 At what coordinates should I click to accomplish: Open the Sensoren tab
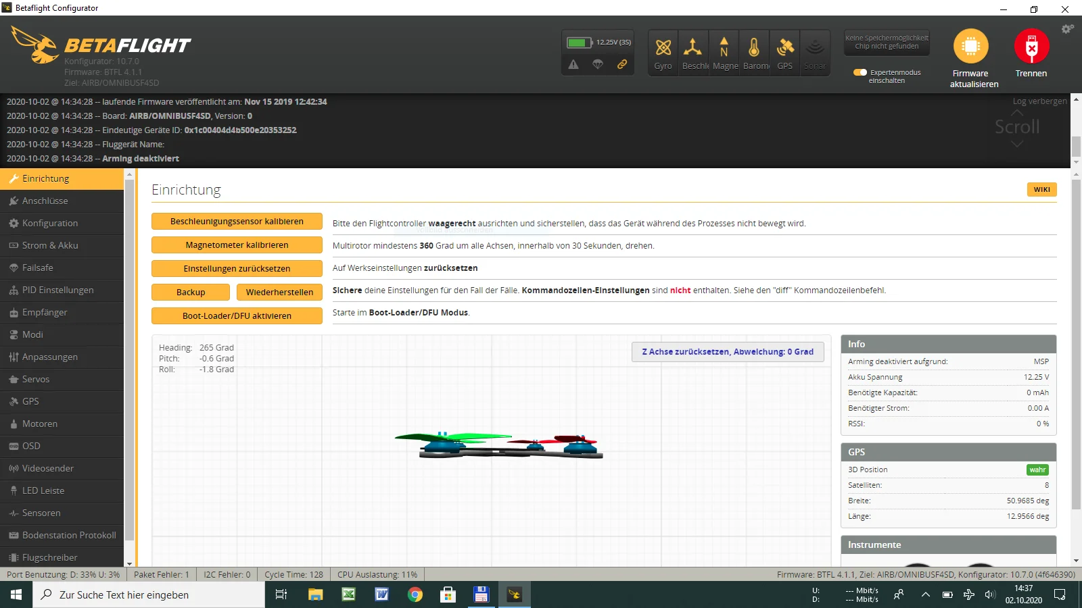[x=62, y=513]
